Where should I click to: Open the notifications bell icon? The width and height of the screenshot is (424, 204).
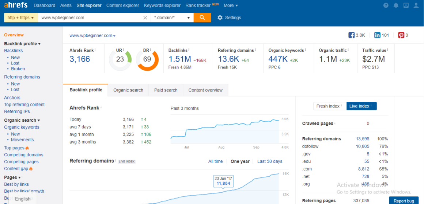click(x=396, y=5)
